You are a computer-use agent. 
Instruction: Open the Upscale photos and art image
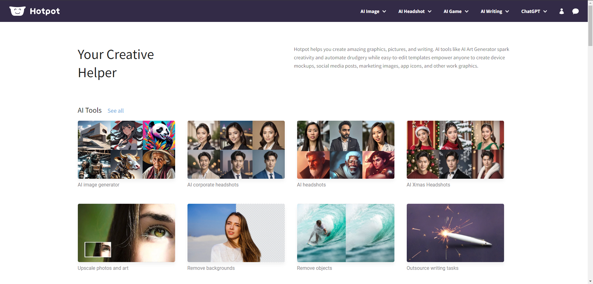pos(126,233)
